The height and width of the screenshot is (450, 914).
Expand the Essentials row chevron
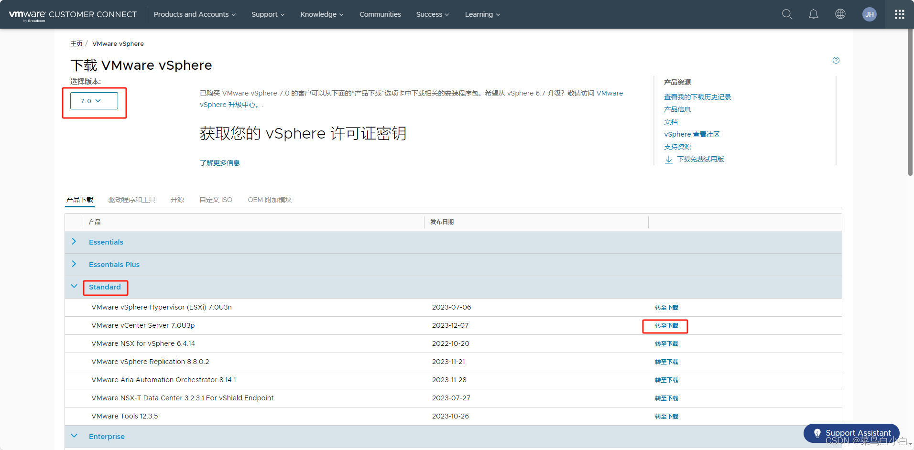click(74, 242)
